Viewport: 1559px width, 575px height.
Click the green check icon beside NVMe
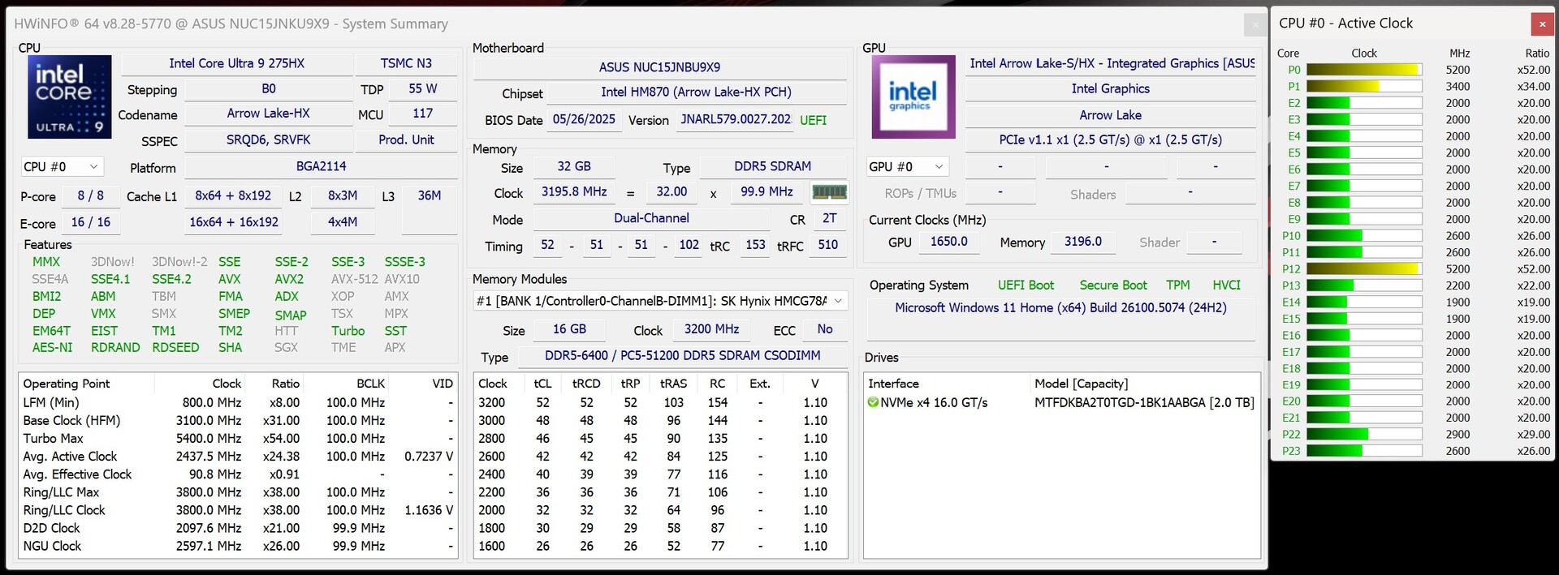(873, 403)
